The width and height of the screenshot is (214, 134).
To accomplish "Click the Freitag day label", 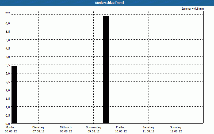I will [121, 128].
